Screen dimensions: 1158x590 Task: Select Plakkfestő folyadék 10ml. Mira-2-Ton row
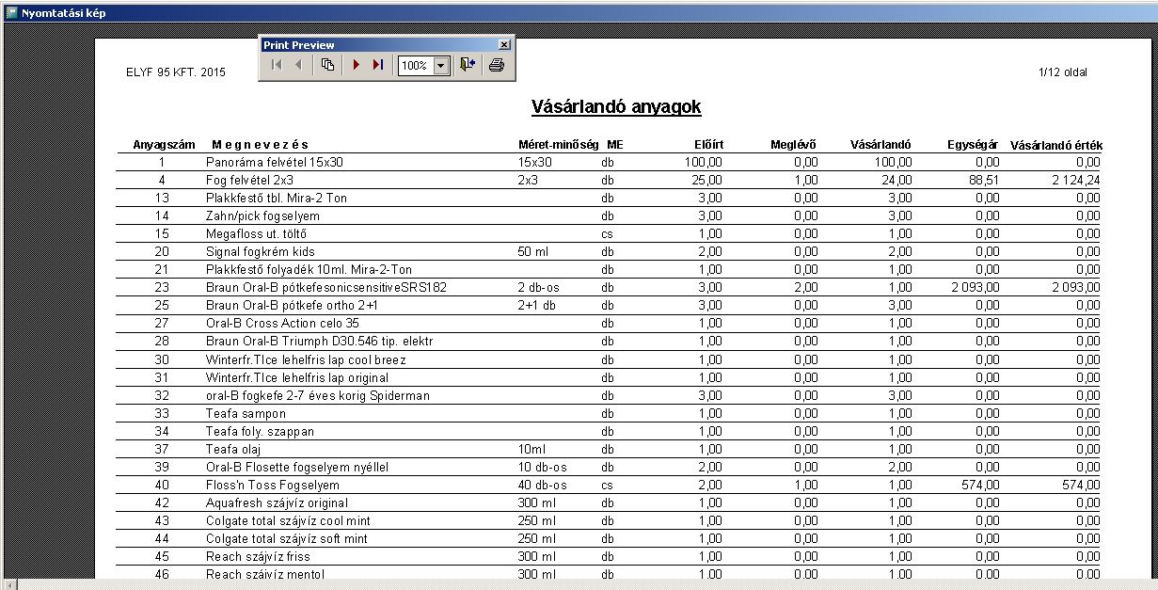pyautogui.click(x=309, y=270)
